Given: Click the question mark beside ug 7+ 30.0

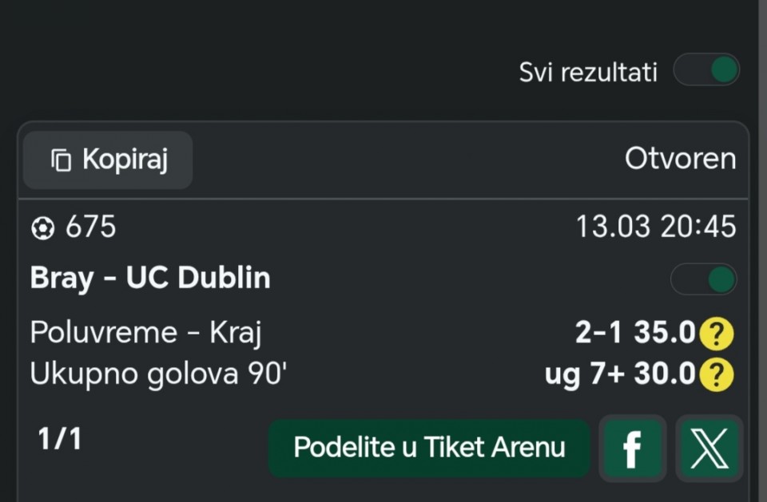Looking at the screenshot, I should [x=716, y=374].
